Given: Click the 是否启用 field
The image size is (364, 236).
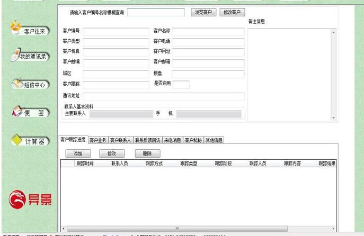Looking at the screenshot, I should coord(181,84).
